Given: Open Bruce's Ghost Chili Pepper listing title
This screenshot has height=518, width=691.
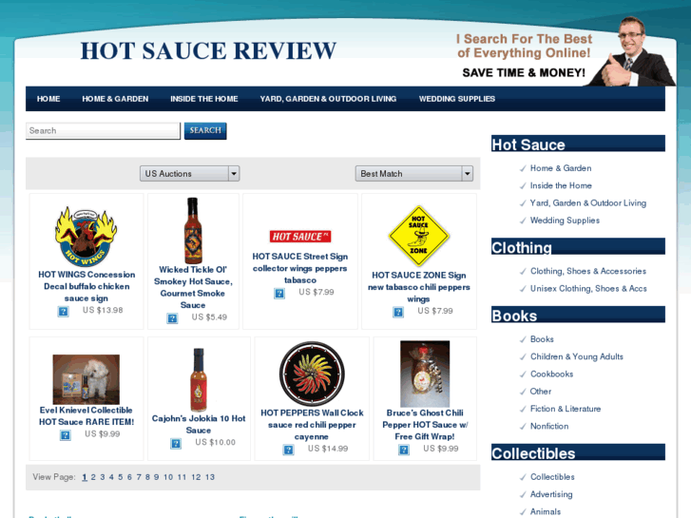Looking at the screenshot, I should (425, 425).
